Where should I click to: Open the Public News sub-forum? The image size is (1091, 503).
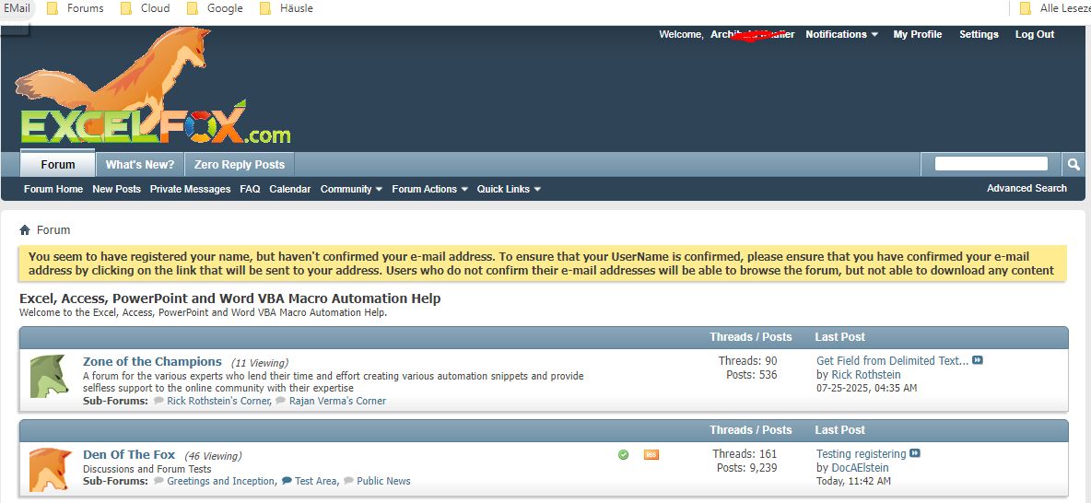tap(383, 482)
